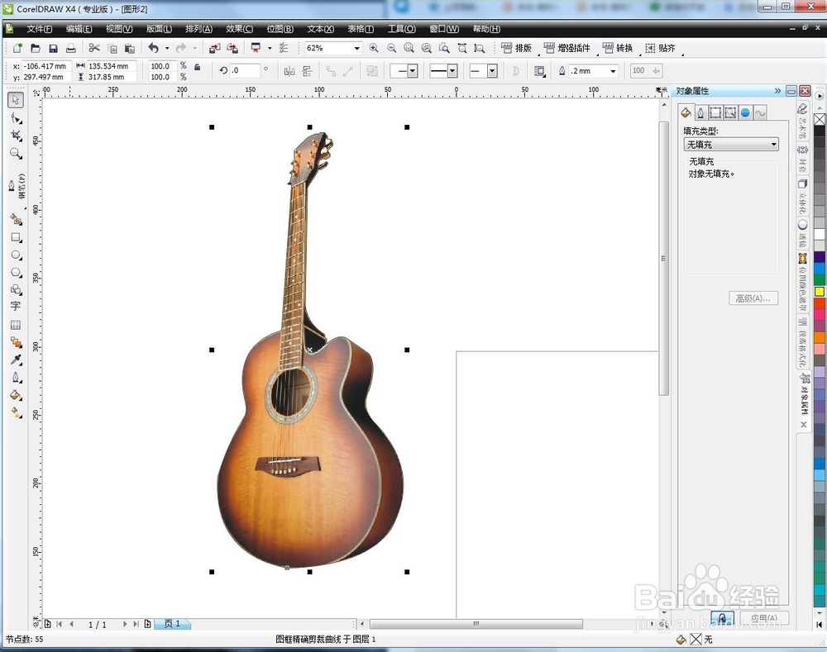Click the x position field
The image size is (827, 652).
pos(46,66)
